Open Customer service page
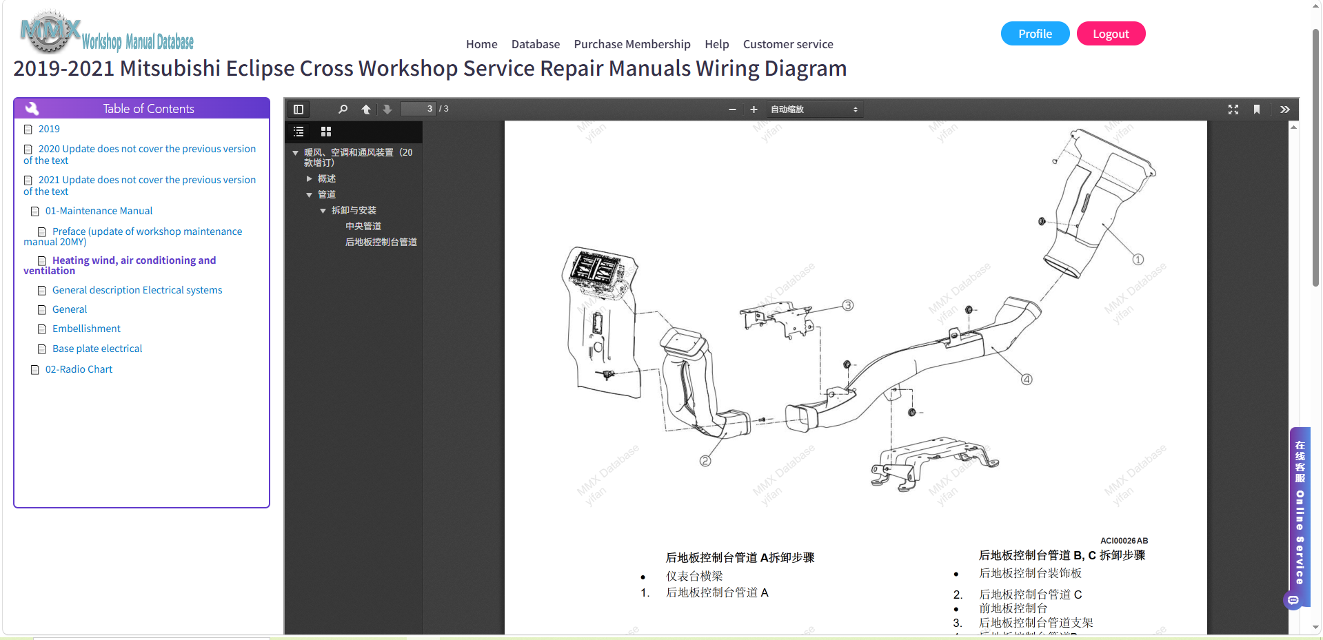 click(788, 44)
